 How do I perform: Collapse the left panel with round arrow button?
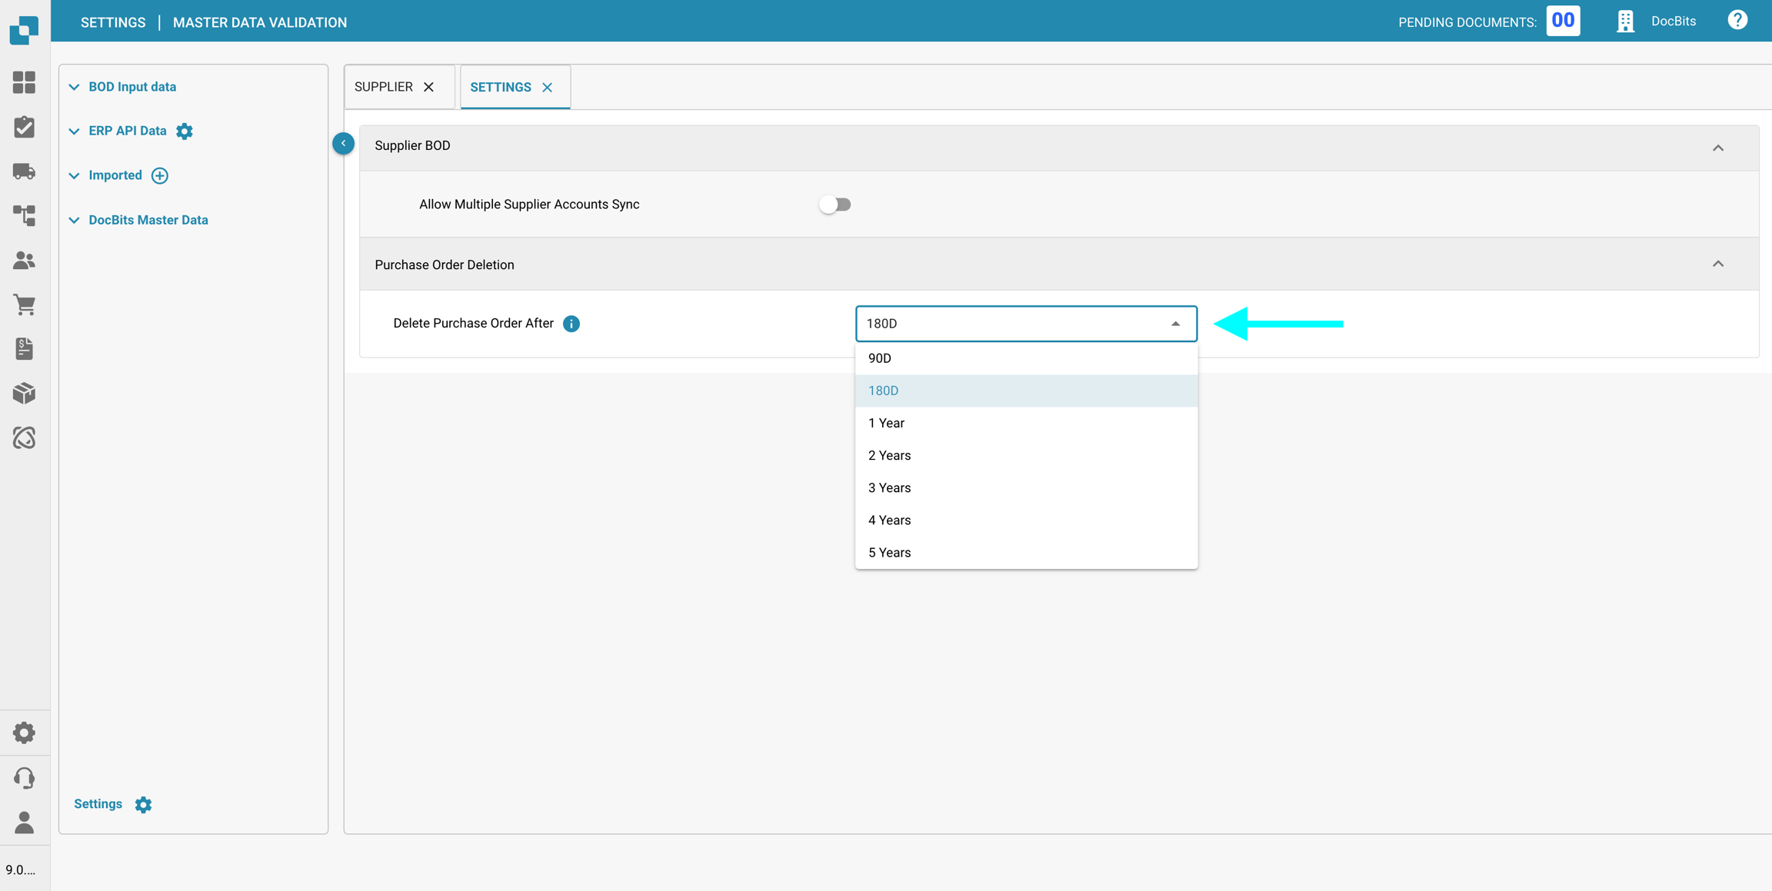(x=343, y=144)
